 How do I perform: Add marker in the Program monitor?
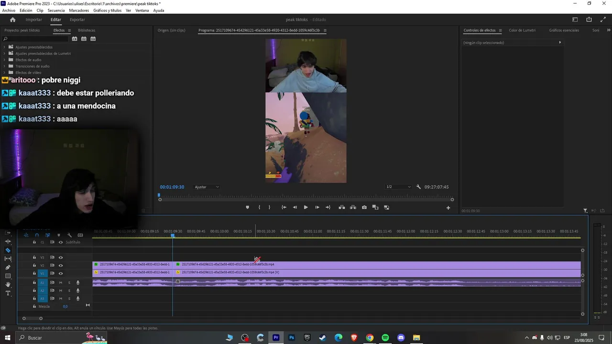(247, 207)
